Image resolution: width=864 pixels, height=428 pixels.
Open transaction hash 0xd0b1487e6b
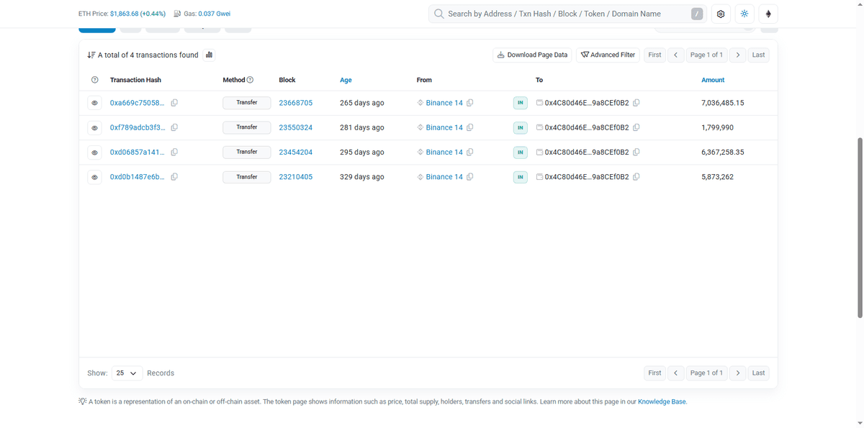[x=137, y=176]
